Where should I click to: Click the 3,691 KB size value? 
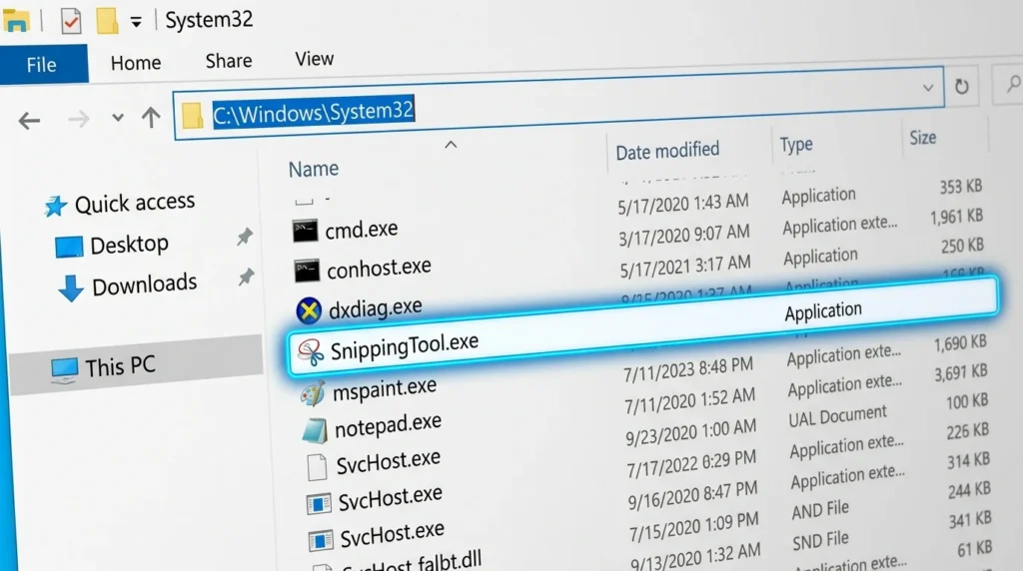pyautogui.click(x=960, y=372)
